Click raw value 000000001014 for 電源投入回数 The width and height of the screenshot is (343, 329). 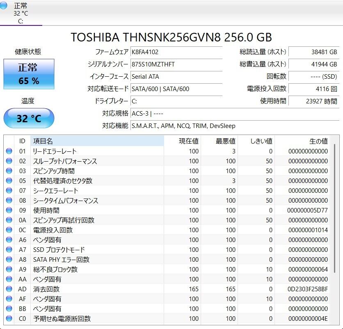pos(308,230)
